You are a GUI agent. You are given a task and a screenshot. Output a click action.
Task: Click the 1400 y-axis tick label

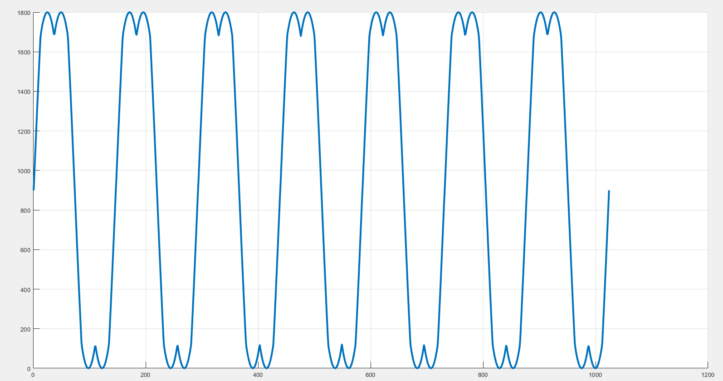[24, 92]
